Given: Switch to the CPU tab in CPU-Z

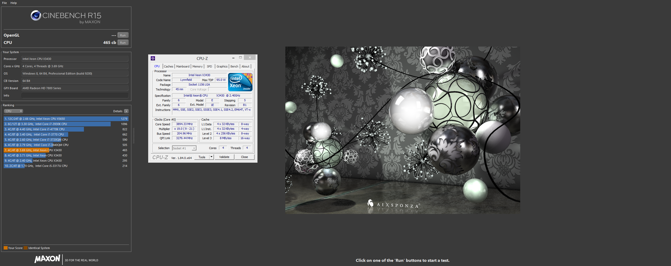Looking at the screenshot, I should pyautogui.click(x=157, y=66).
